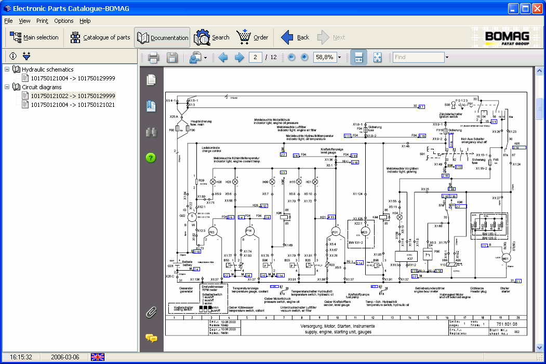Image resolution: width=546 pixels, height=364 pixels.
Task: Go to previous page arrow
Action: point(223,58)
